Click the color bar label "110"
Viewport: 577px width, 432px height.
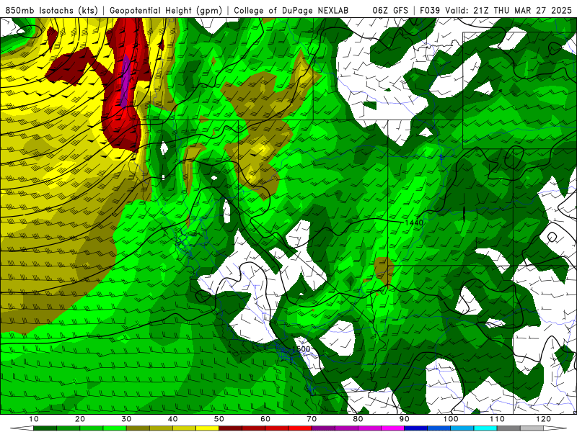point(497,419)
